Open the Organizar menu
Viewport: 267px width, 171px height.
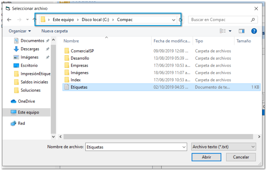20,31
